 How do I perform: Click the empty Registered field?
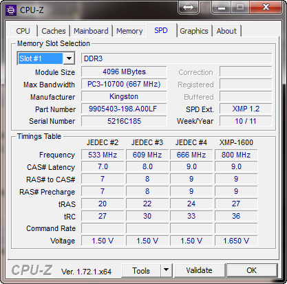click(246, 84)
